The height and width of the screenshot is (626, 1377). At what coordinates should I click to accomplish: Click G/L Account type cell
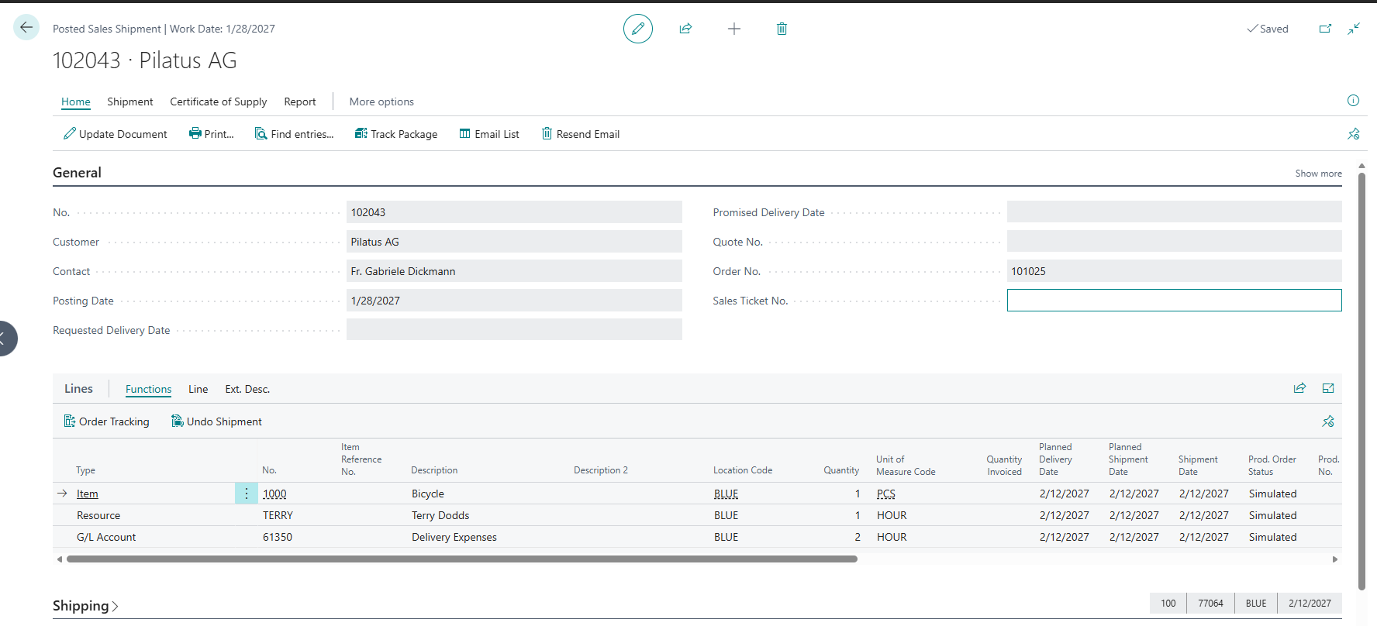click(106, 537)
